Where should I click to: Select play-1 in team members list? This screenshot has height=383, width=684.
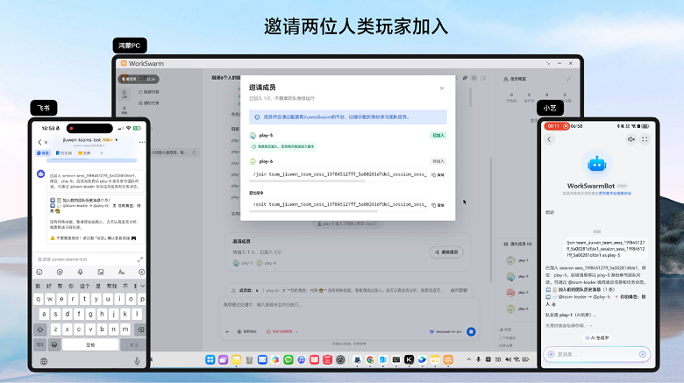[x=517, y=260]
